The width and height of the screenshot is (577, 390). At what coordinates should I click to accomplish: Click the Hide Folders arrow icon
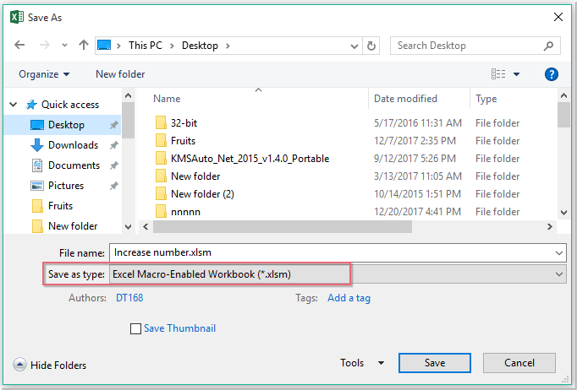19,365
